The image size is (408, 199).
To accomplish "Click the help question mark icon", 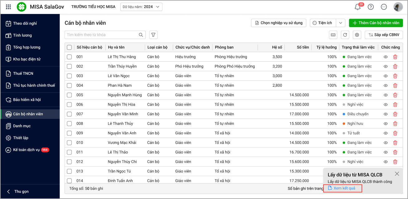I will tap(371, 7).
